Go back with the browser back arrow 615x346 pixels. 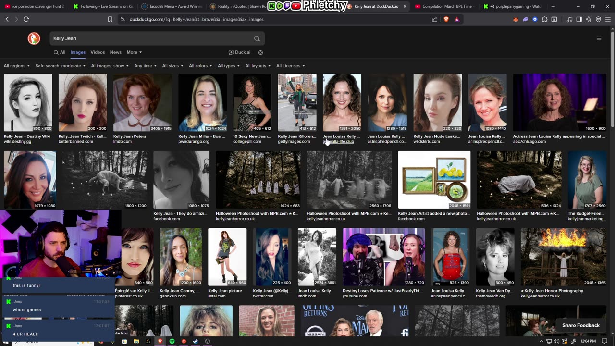point(7,19)
